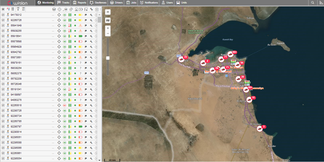Image resolution: width=324 pixels, height=162 pixels.
Task: Click the A-Z sort icon in unit list header
Action: click(8, 9)
